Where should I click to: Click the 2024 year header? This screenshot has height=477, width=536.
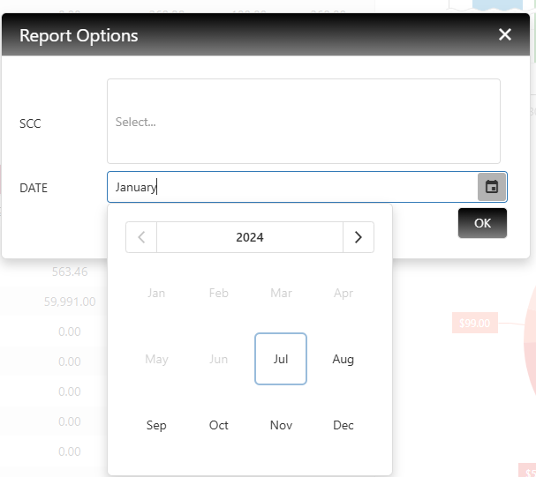[250, 237]
